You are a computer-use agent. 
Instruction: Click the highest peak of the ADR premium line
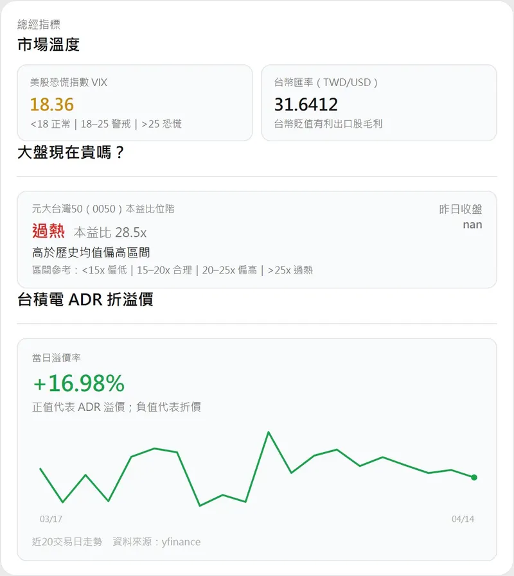[x=268, y=432]
